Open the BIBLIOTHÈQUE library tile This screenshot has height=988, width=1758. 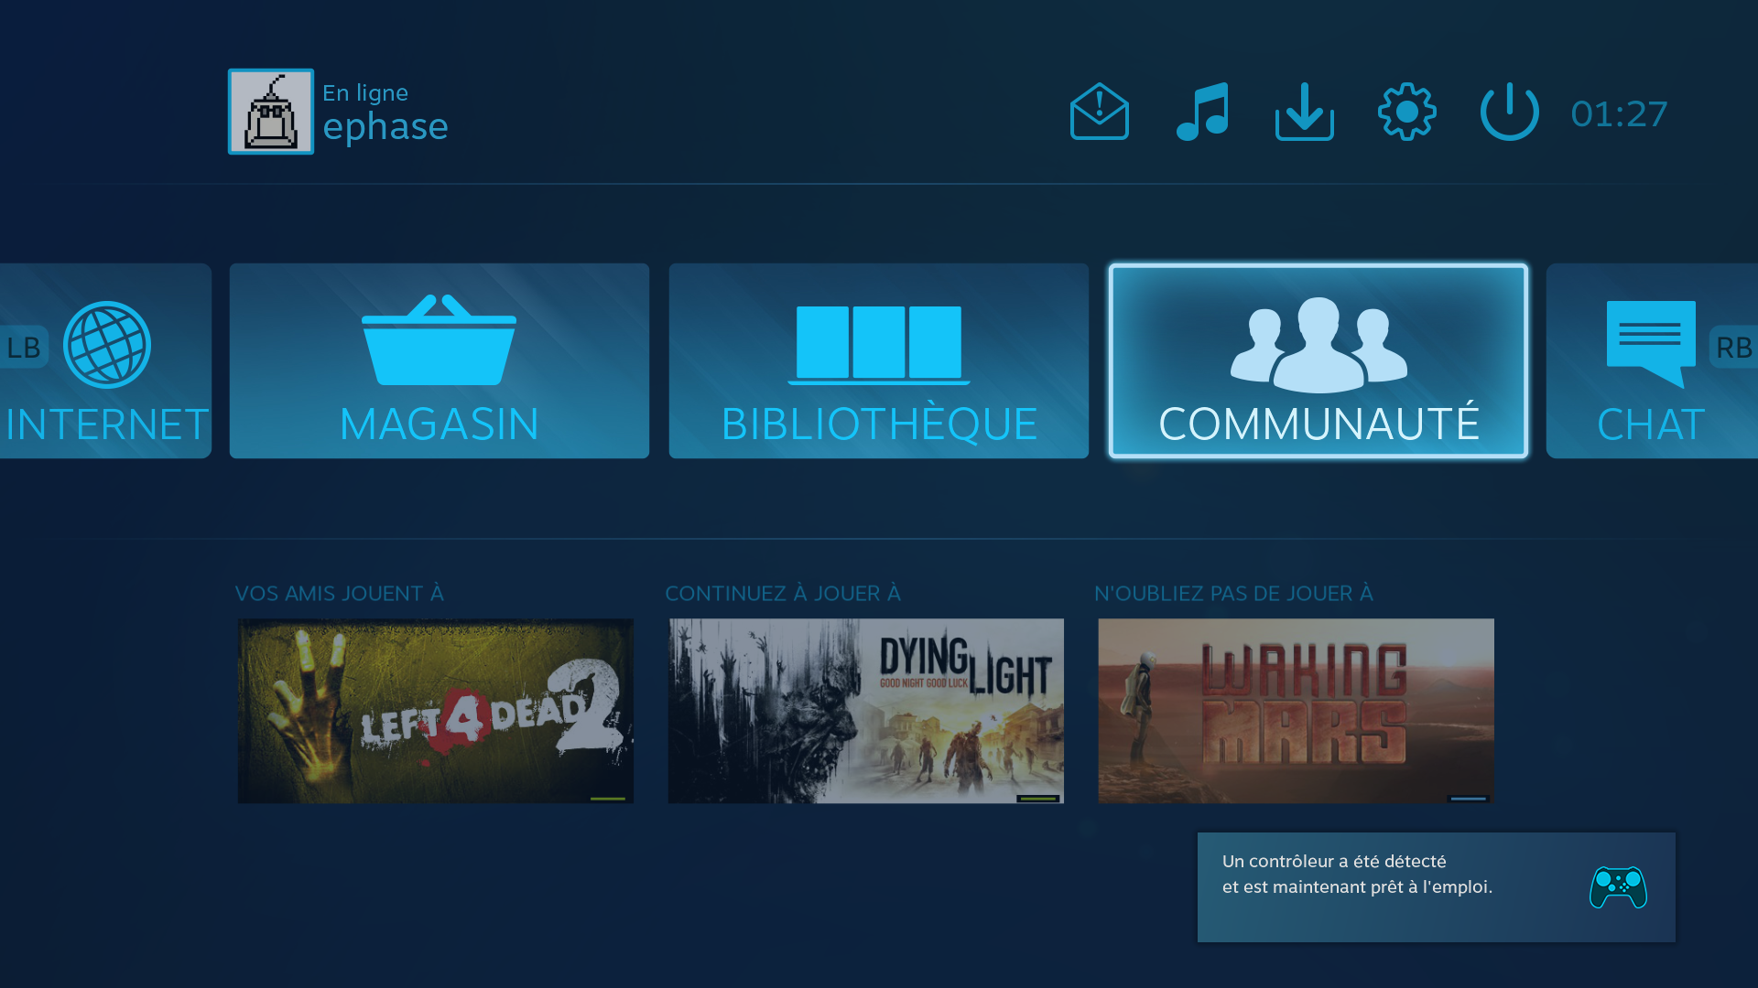[879, 361]
